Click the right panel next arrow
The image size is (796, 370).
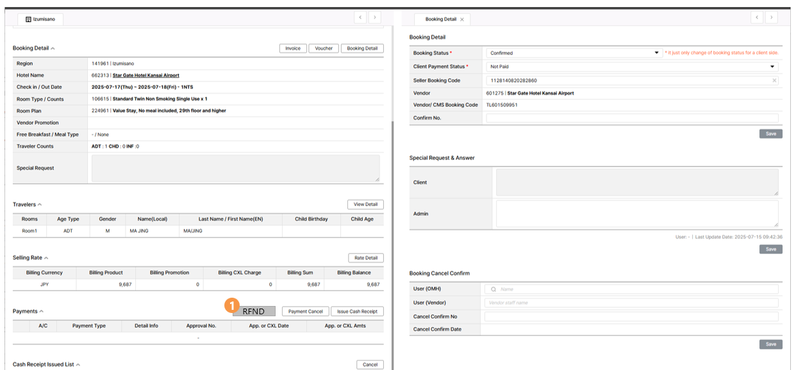[772, 18]
